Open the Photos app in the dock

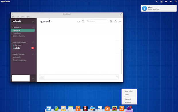93,109
